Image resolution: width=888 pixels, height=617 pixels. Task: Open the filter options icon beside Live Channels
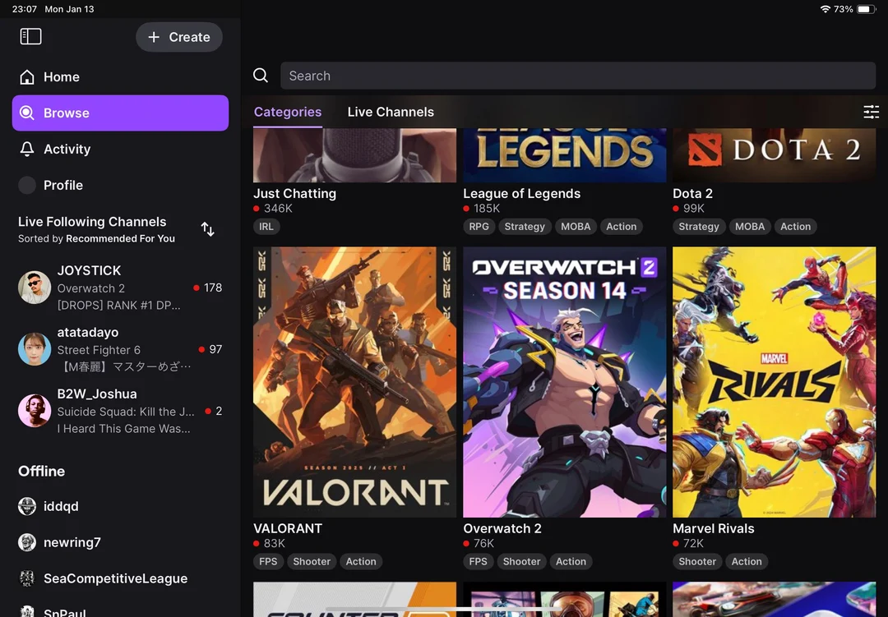[x=871, y=112]
